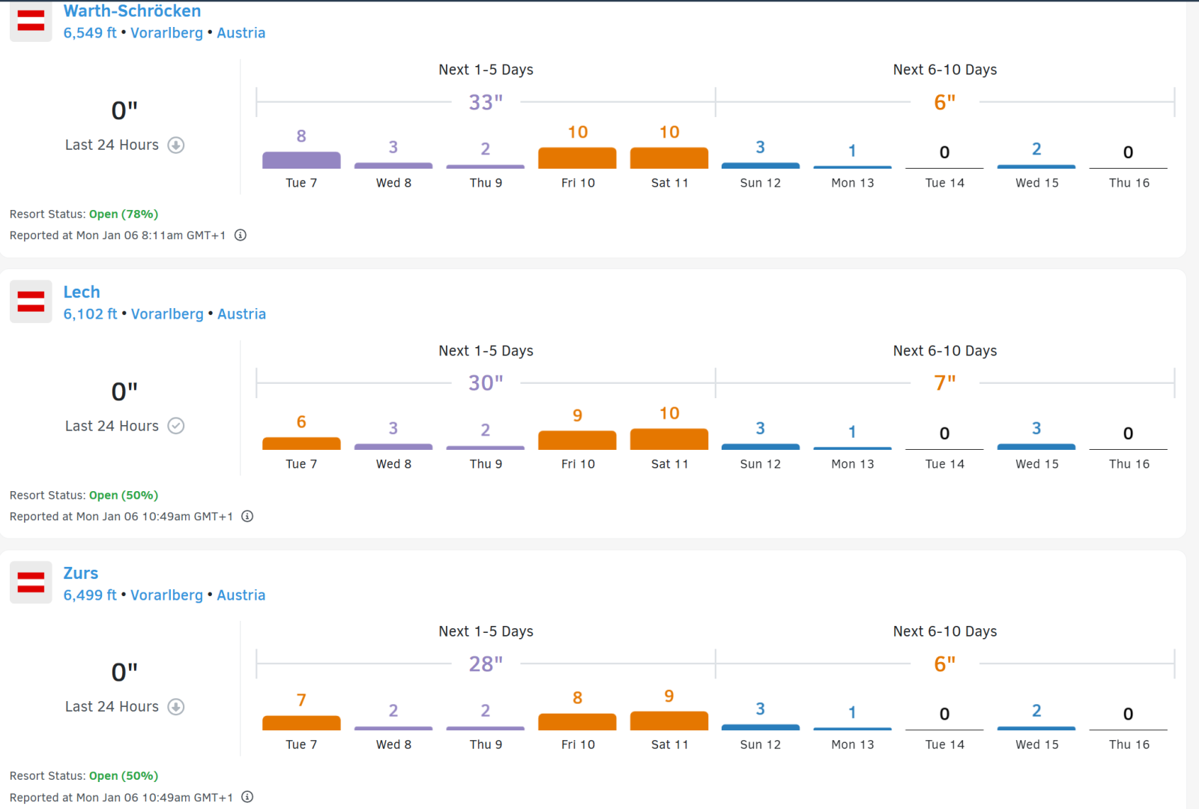Select Tue 7 bar in Zurs forecast

point(301,723)
